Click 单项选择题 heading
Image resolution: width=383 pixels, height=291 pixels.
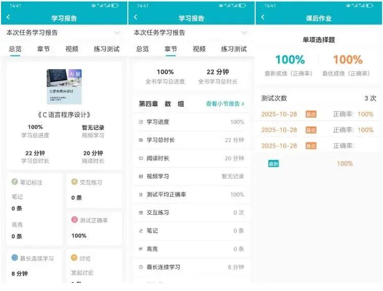point(319,40)
